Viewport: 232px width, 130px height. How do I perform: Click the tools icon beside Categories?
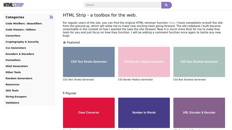click(51, 17)
